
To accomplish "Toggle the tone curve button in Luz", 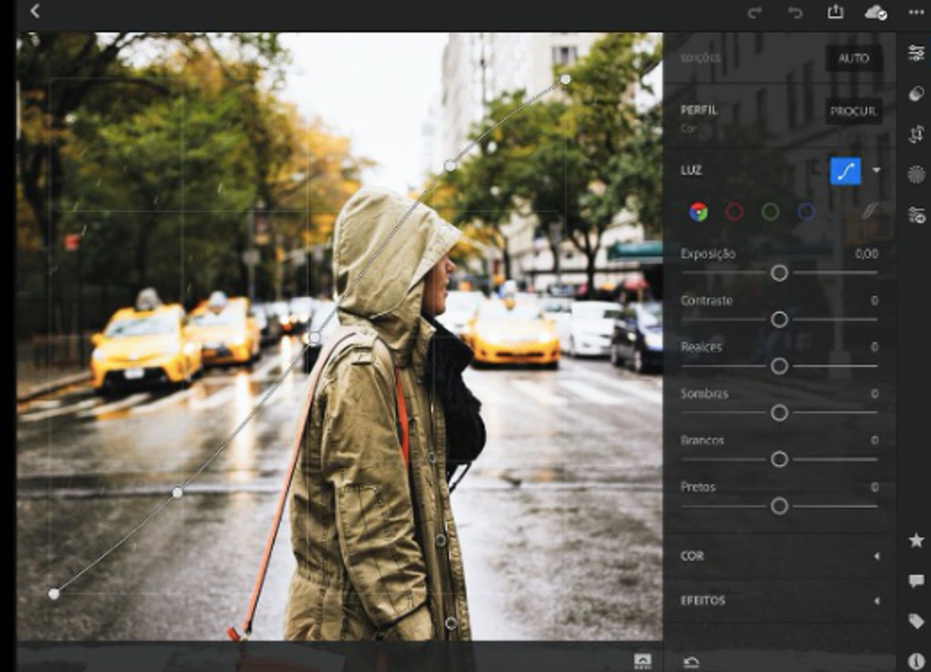I will click(845, 171).
